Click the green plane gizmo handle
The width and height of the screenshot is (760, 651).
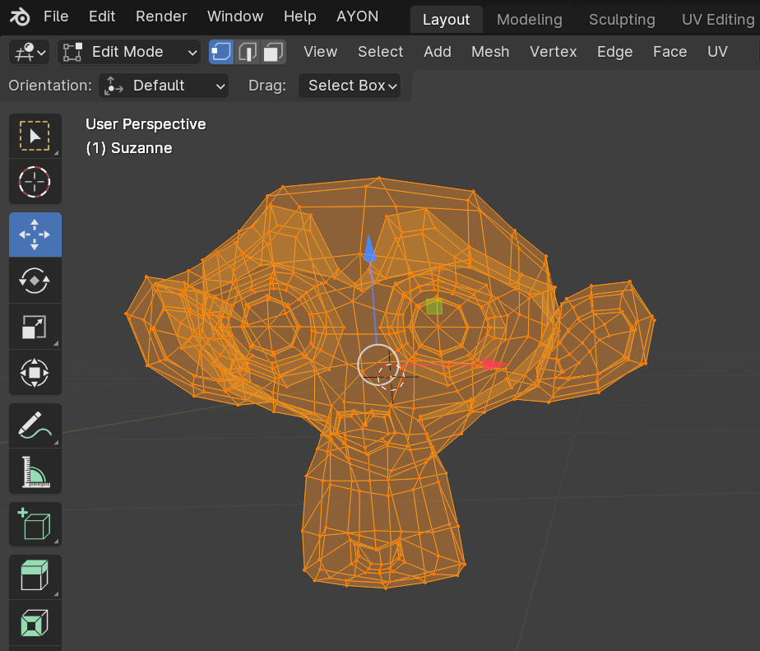point(434,307)
